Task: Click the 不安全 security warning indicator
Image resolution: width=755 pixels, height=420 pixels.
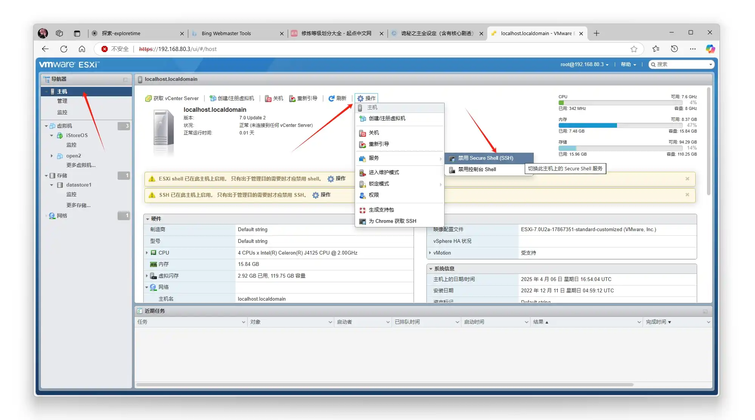Action: click(x=115, y=49)
